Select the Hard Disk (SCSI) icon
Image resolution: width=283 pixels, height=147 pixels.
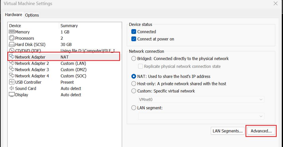12,44
